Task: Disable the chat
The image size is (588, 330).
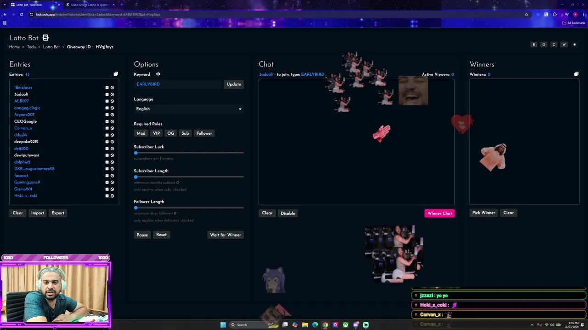Action: 288,213
